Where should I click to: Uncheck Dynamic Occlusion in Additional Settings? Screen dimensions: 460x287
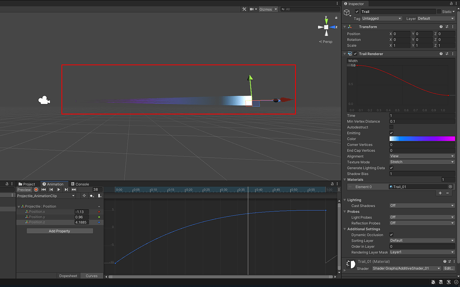(x=391, y=234)
